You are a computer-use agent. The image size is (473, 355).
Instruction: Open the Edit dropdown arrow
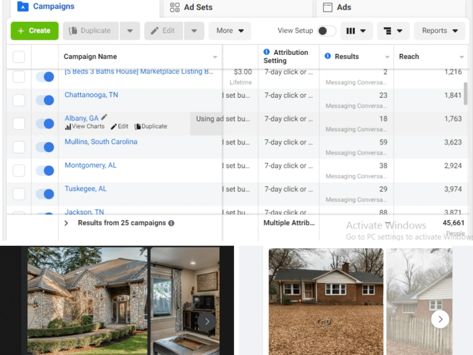(194, 31)
